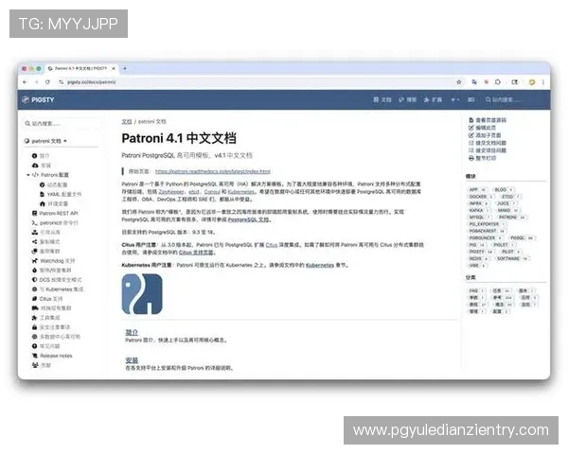The image size is (568, 454).
Task: Open the introduction section heading link
Action: click(x=132, y=332)
